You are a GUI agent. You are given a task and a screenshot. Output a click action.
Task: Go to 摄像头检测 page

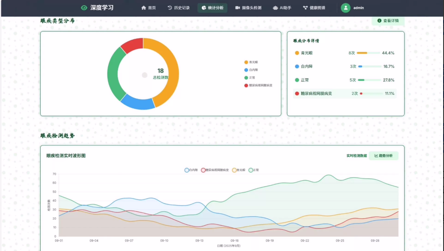click(x=248, y=8)
